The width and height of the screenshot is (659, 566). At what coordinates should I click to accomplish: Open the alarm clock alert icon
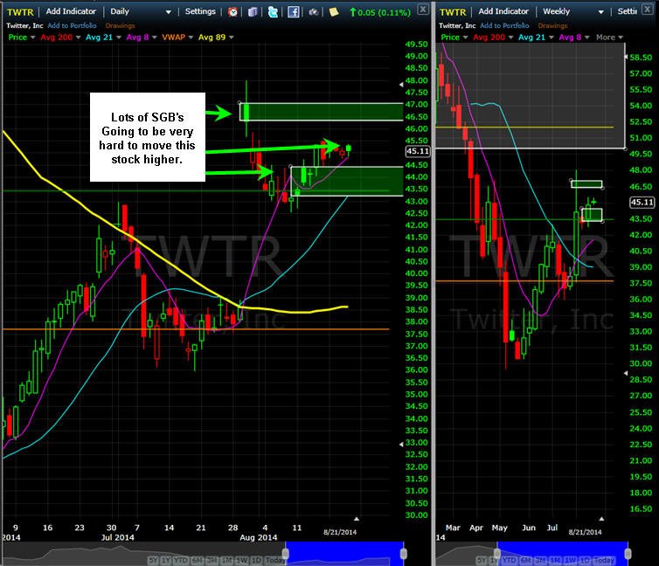[x=232, y=11]
